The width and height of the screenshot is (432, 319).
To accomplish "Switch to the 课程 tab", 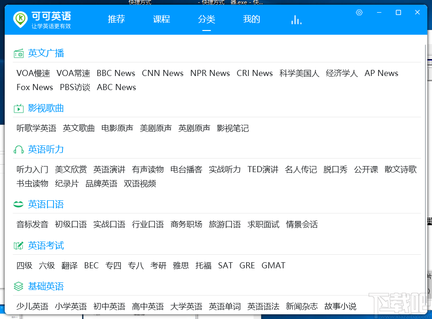I will coord(161,19).
